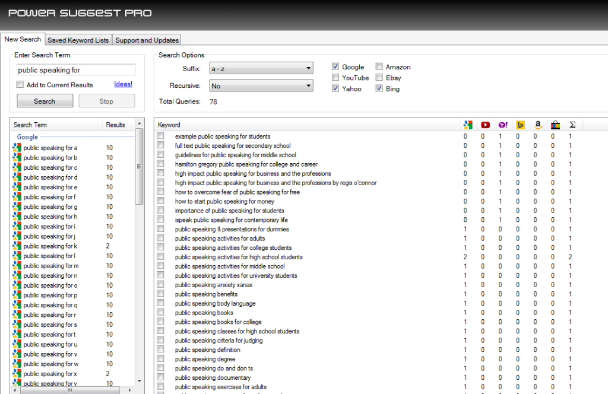
Task: Click search term list scroll up arrow
Action: [x=139, y=123]
